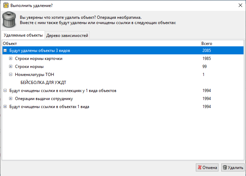Select the 'Строки нормы карточки' row text
Viewport: 246px width, 176px height.
pos(39,59)
